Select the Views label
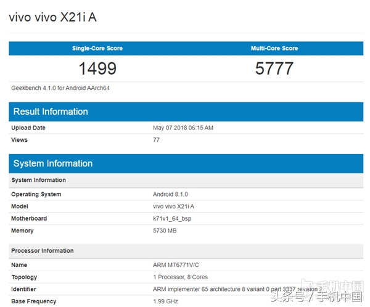The width and height of the screenshot is (370, 307). pos(19,140)
